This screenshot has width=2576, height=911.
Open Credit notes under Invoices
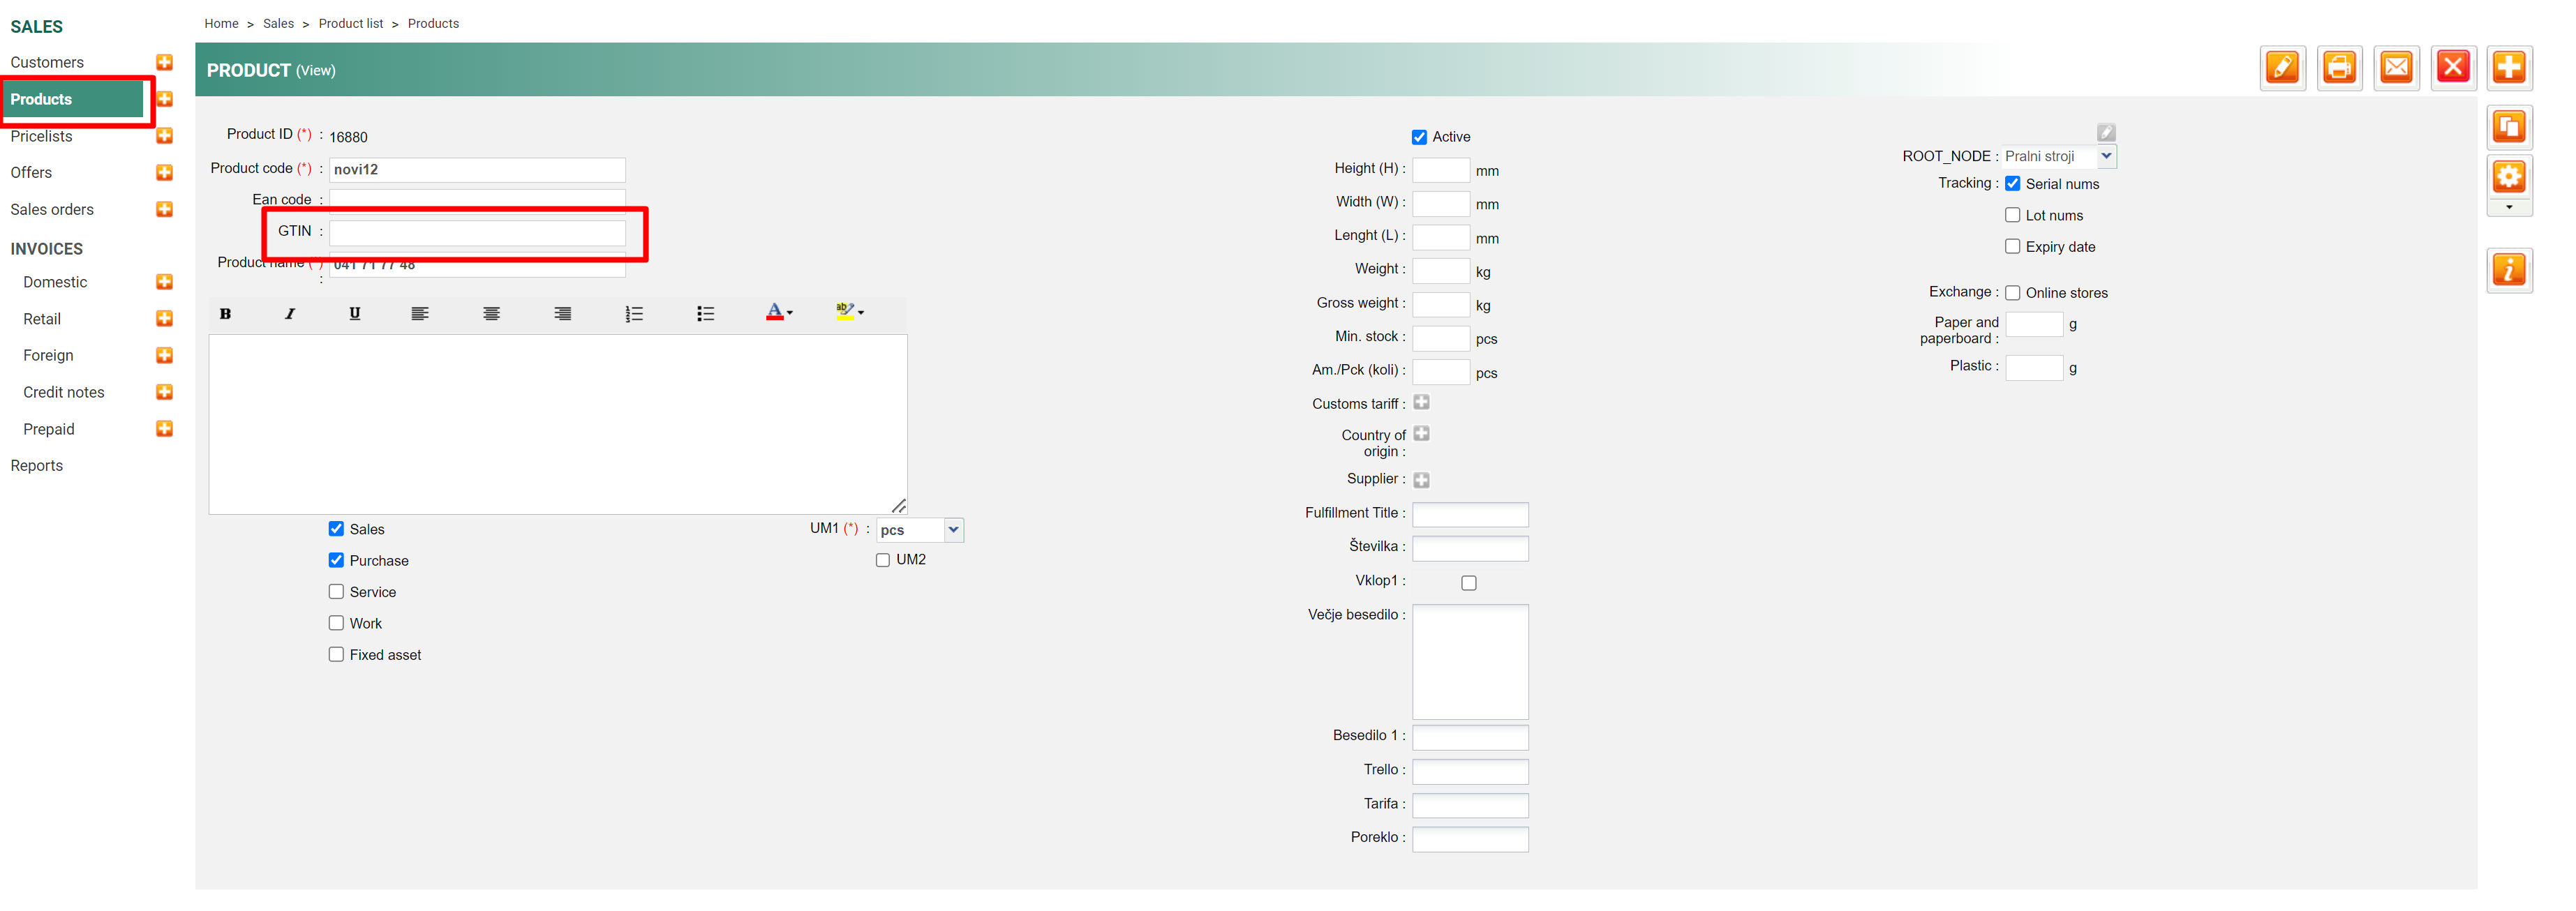click(63, 392)
